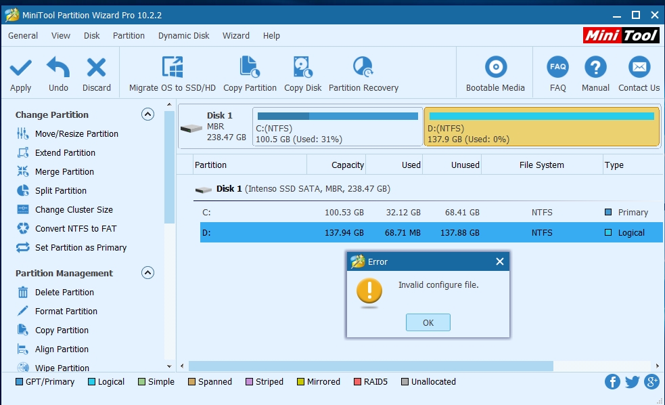Viewport: 665px width, 405px height.
Task: Click the Undo arrow icon
Action: pyautogui.click(x=58, y=67)
